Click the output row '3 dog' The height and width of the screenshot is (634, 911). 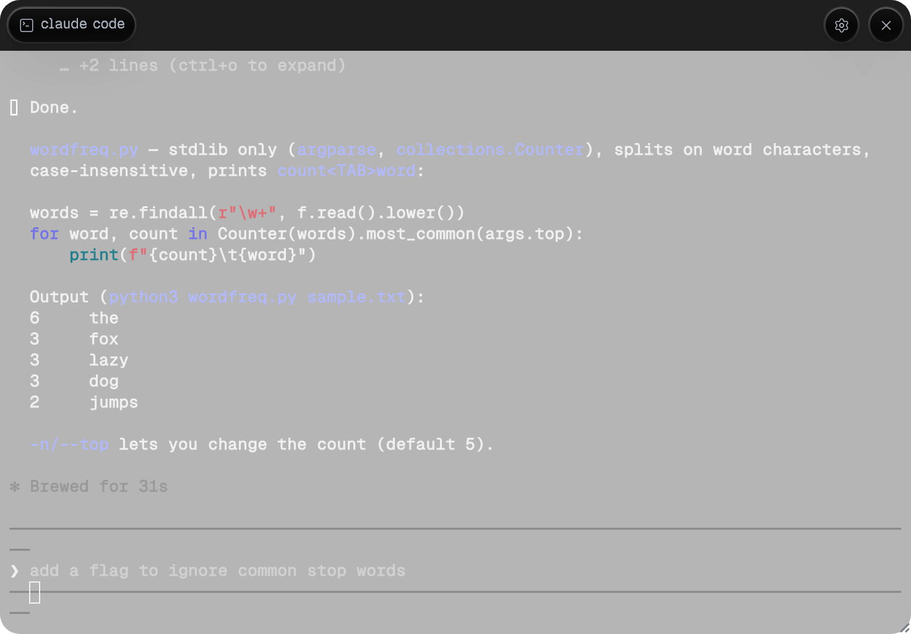74,381
